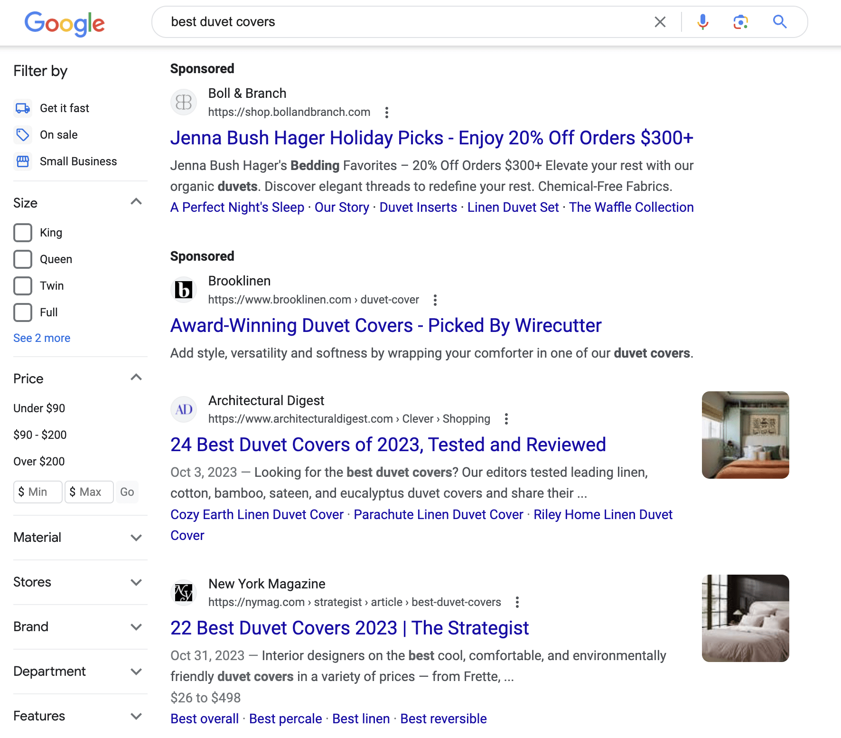Activate voice search with the microphone icon
The image size is (841, 738).
pyautogui.click(x=703, y=22)
